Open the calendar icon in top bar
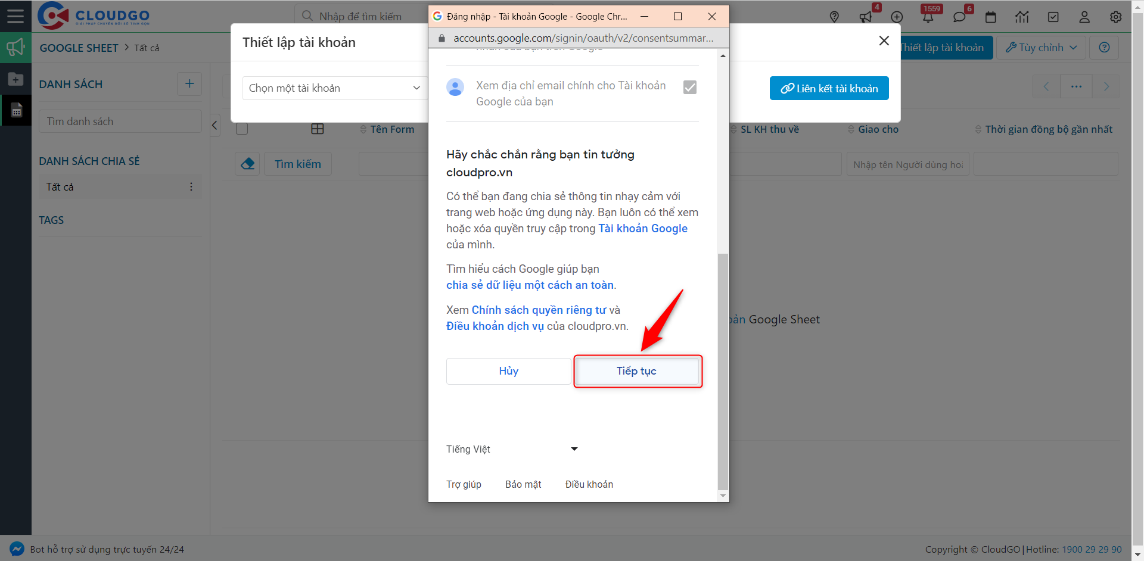 tap(991, 17)
